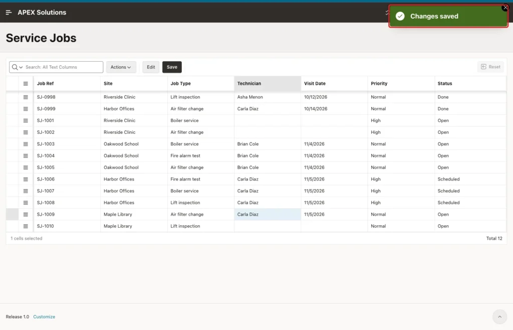
Task: Expand the Actions menu
Action: [x=121, y=67]
